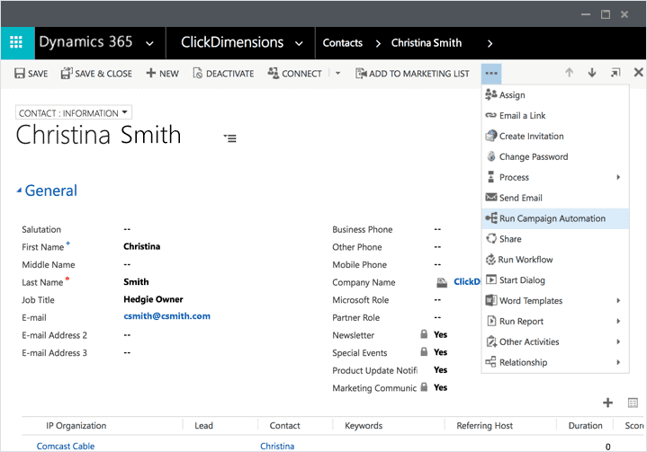Expand the chevron after Contacts breadcrumb
The width and height of the screenshot is (647, 452).
point(378,43)
